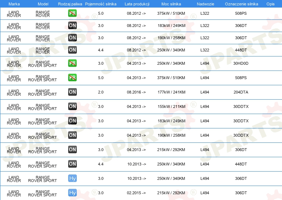Click the Hy hybrid icon in the 02.2015 row
Viewport: 282px width, 200px height.
(72, 193)
